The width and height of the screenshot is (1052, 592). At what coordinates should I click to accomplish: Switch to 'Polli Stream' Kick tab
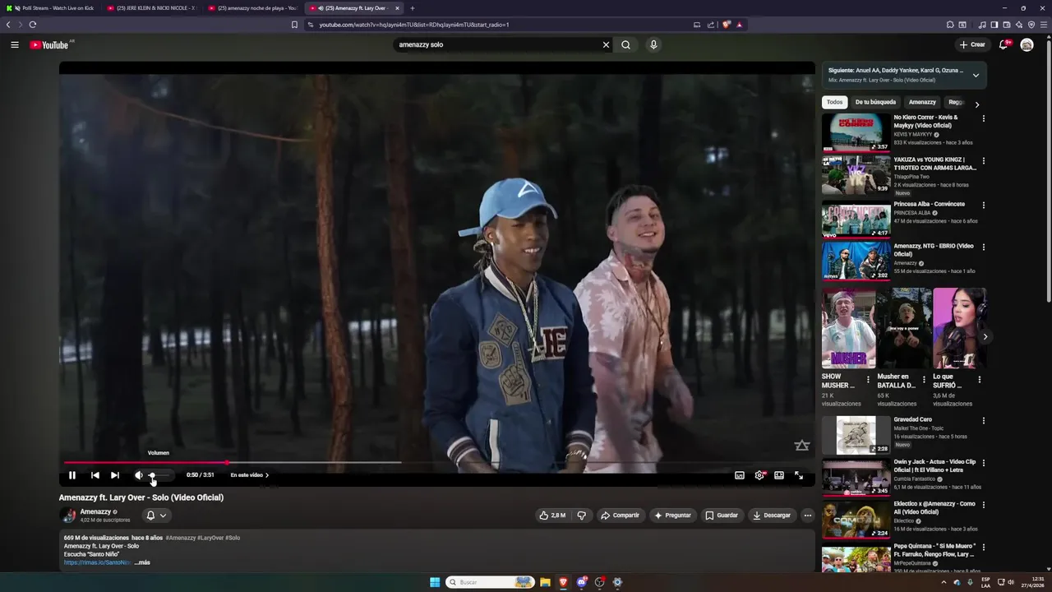coord(51,8)
